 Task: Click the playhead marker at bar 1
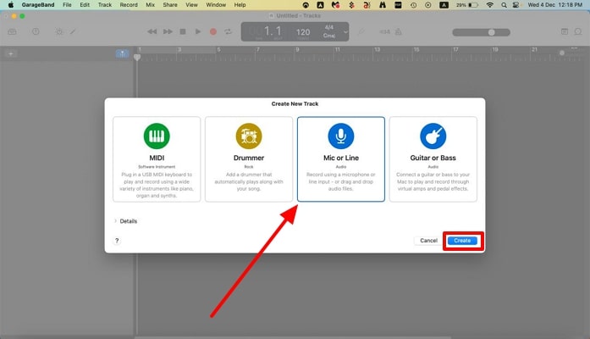coord(137,58)
